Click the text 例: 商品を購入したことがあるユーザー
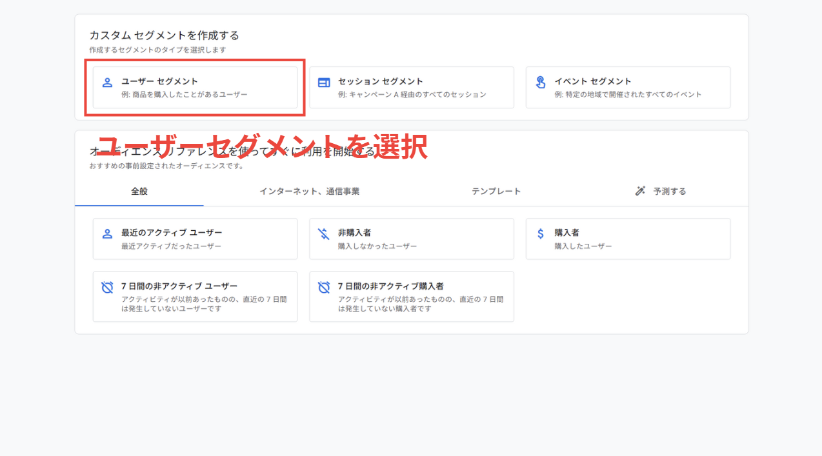This screenshot has width=822, height=456. pyautogui.click(x=185, y=95)
